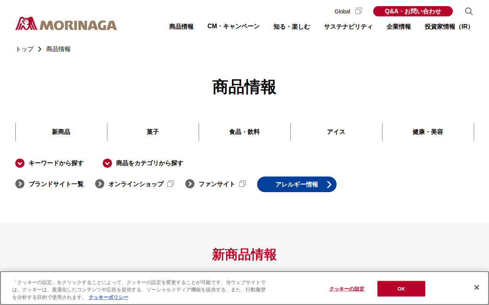Open CM・キャンペーン navigation menu
The width and height of the screenshot is (489, 305).
(233, 27)
